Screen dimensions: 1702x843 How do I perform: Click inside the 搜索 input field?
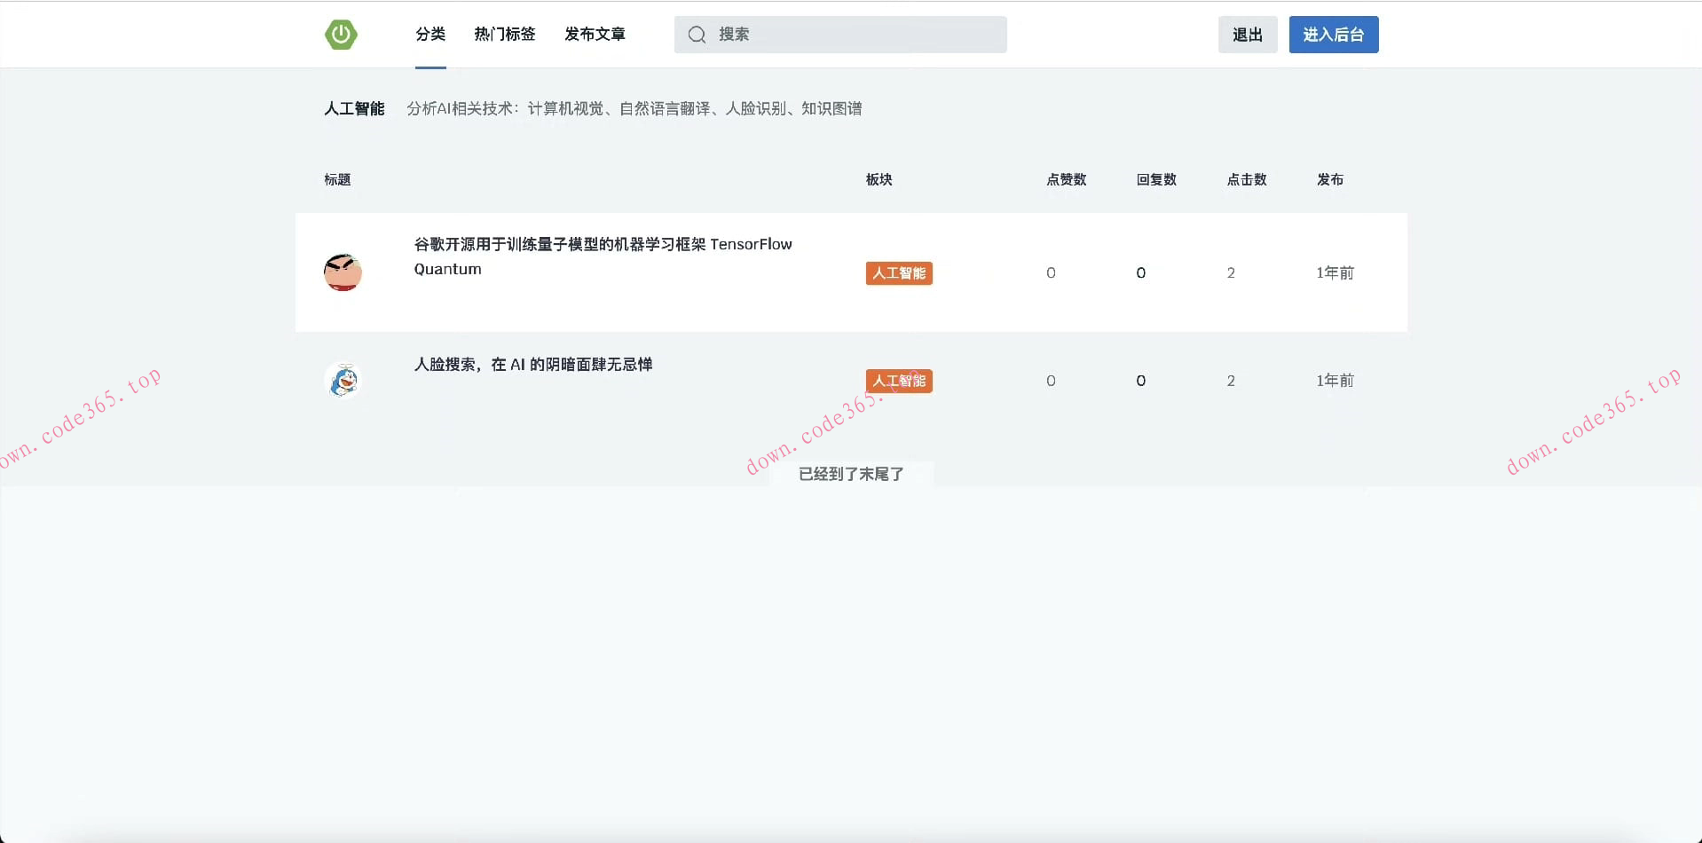pos(839,35)
